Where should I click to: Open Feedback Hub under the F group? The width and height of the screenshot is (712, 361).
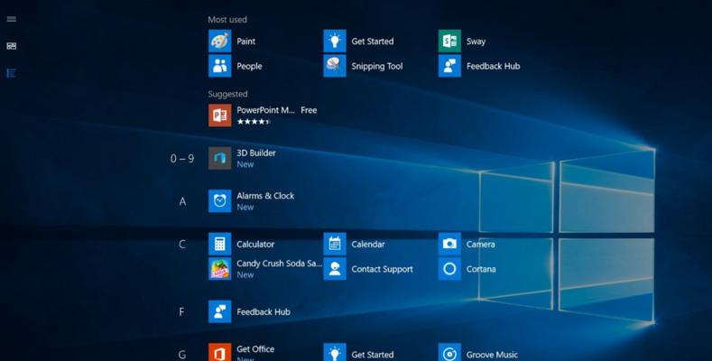click(249, 311)
